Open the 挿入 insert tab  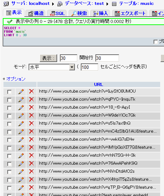[100, 13]
